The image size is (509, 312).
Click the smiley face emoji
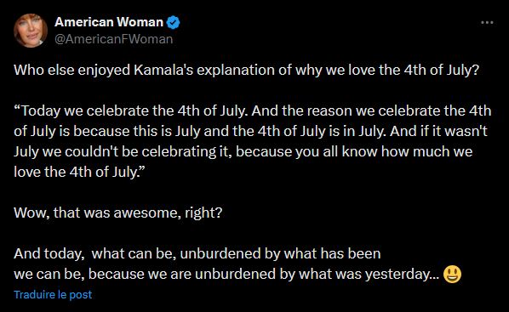click(x=452, y=274)
